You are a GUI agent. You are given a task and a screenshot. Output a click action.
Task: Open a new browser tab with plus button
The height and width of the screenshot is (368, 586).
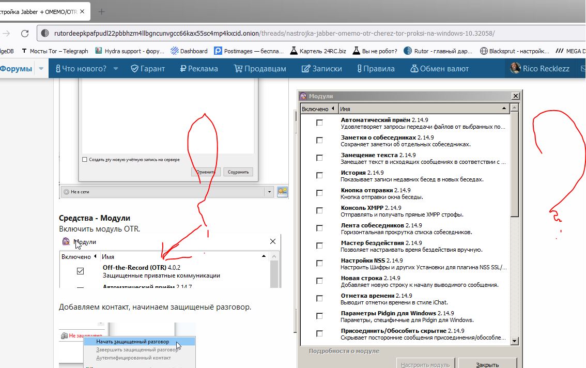pos(102,11)
